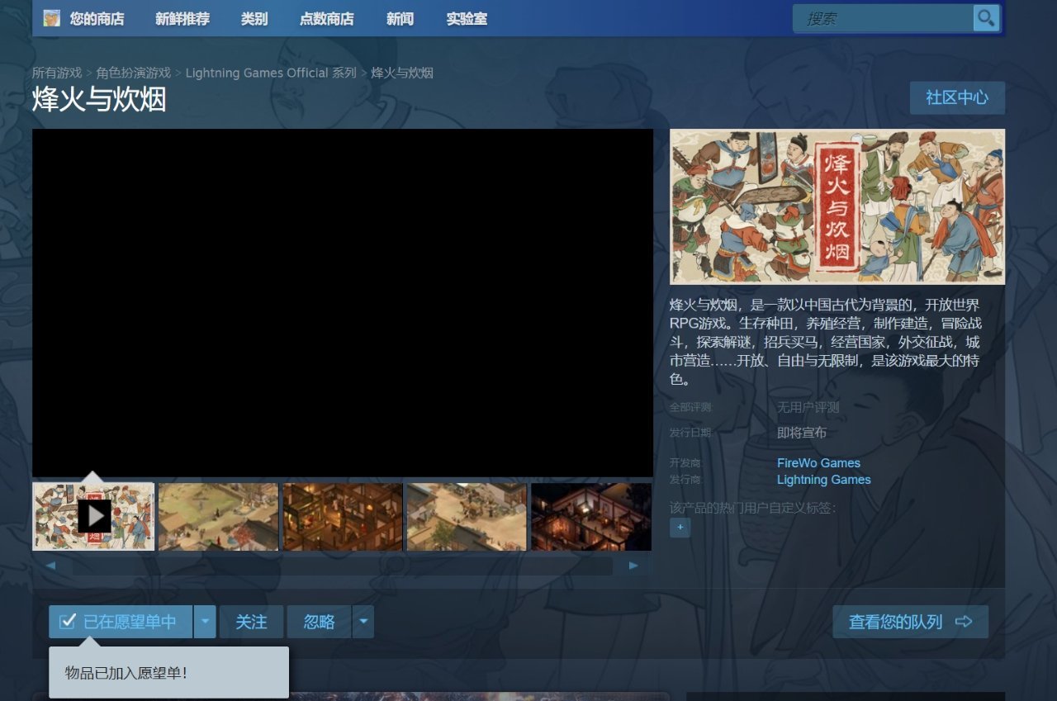The height and width of the screenshot is (701, 1057).
Task: Open the FireWo Games developer link
Action: (818, 463)
